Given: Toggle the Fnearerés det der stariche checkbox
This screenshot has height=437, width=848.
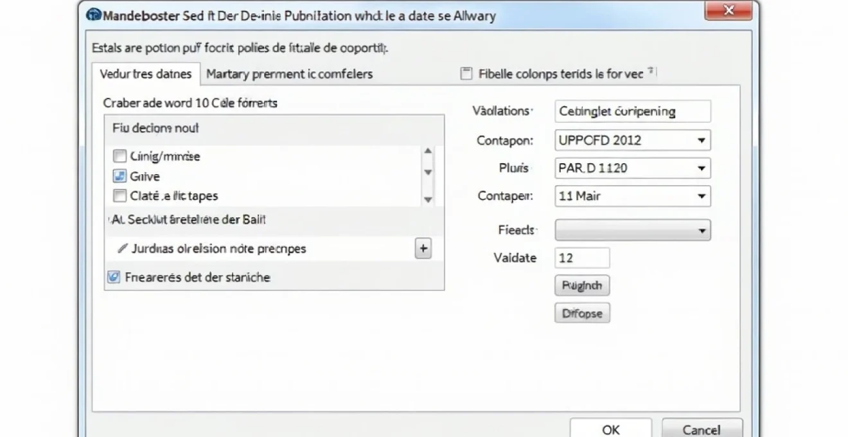Looking at the screenshot, I should pos(114,277).
